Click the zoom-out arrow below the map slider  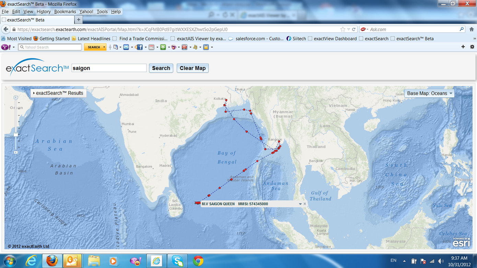16,152
